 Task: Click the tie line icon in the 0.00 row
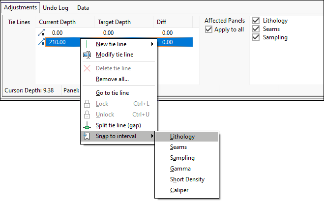pos(41,33)
